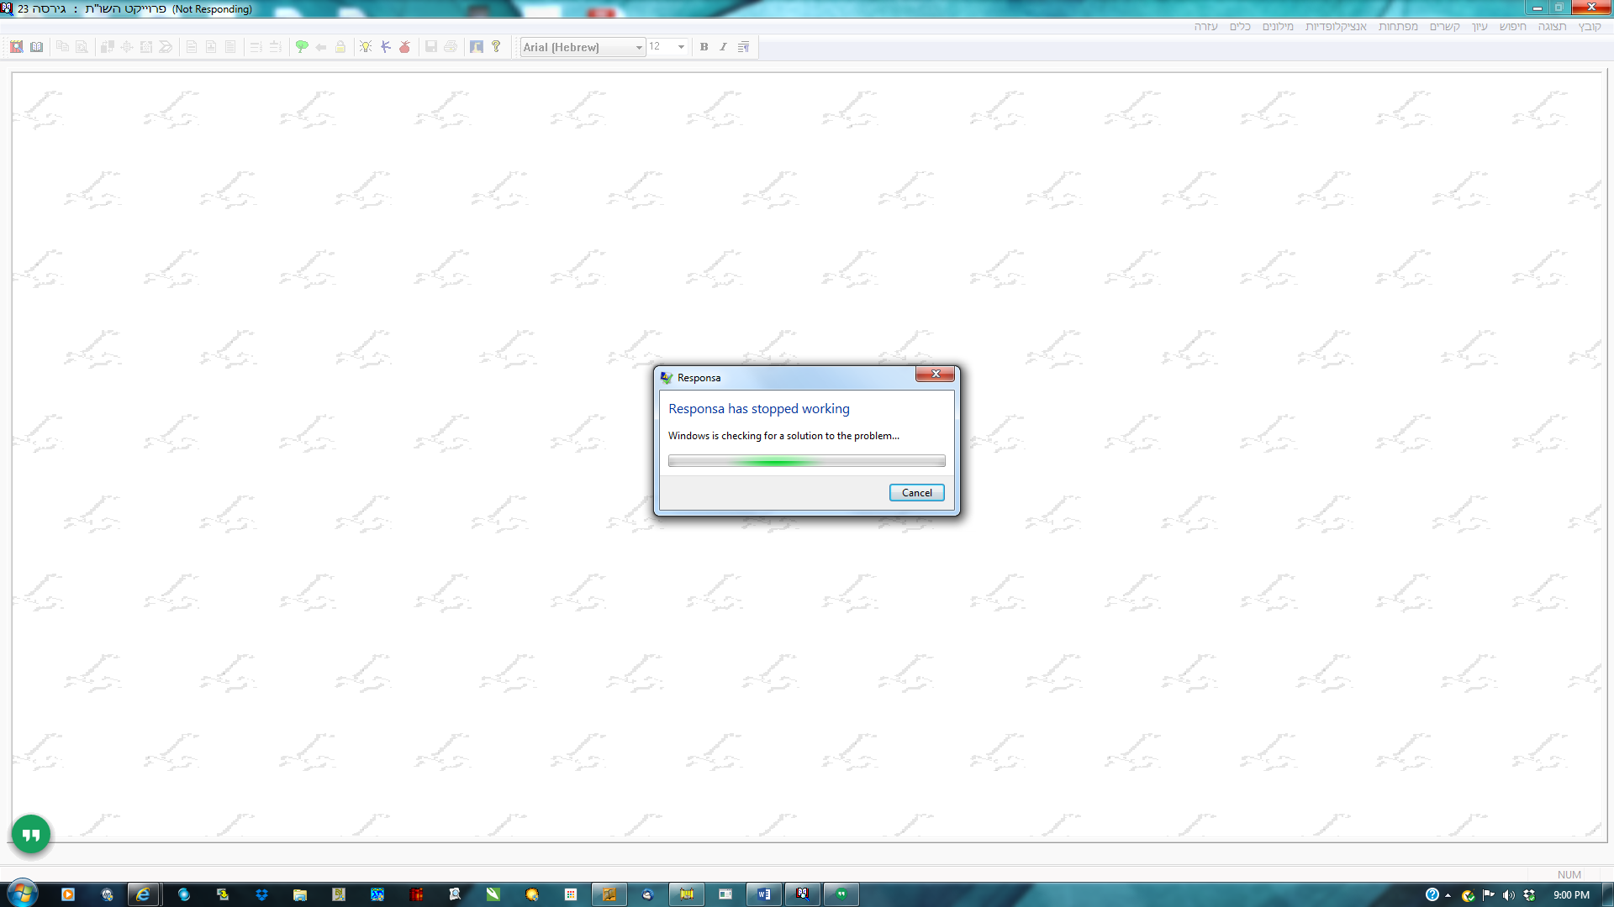
Task: Click the padlock toolbar icon
Action: point(340,47)
